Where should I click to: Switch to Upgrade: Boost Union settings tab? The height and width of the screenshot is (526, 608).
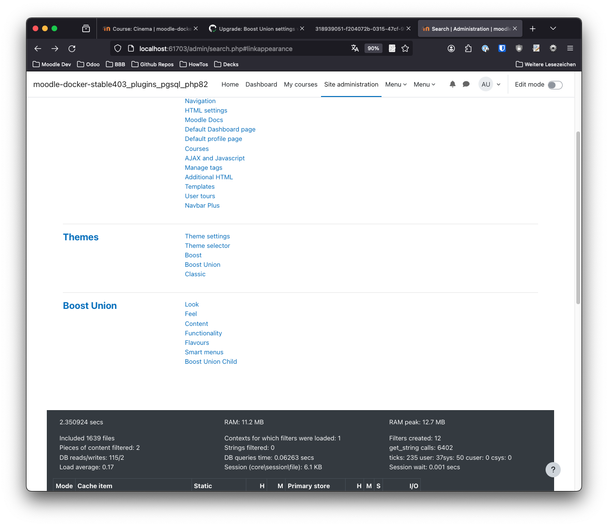pyautogui.click(x=256, y=29)
